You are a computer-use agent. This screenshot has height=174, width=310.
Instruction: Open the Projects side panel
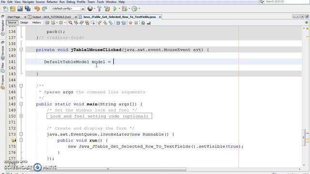pos(2,83)
